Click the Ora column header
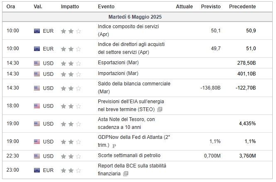This screenshot has width=276, height=182. pos(11,7)
